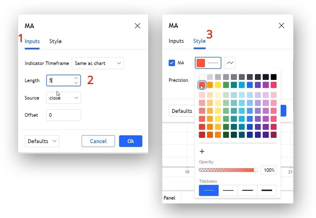Click the Offset input field
The height and width of the screenshot is (218, 316).
coord(64,115)
